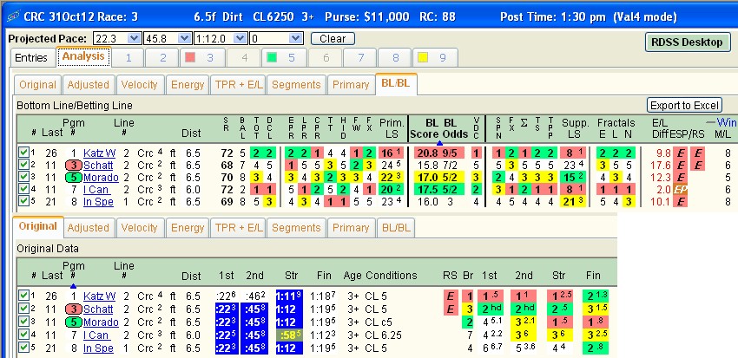Open horse tab 7

360,58
